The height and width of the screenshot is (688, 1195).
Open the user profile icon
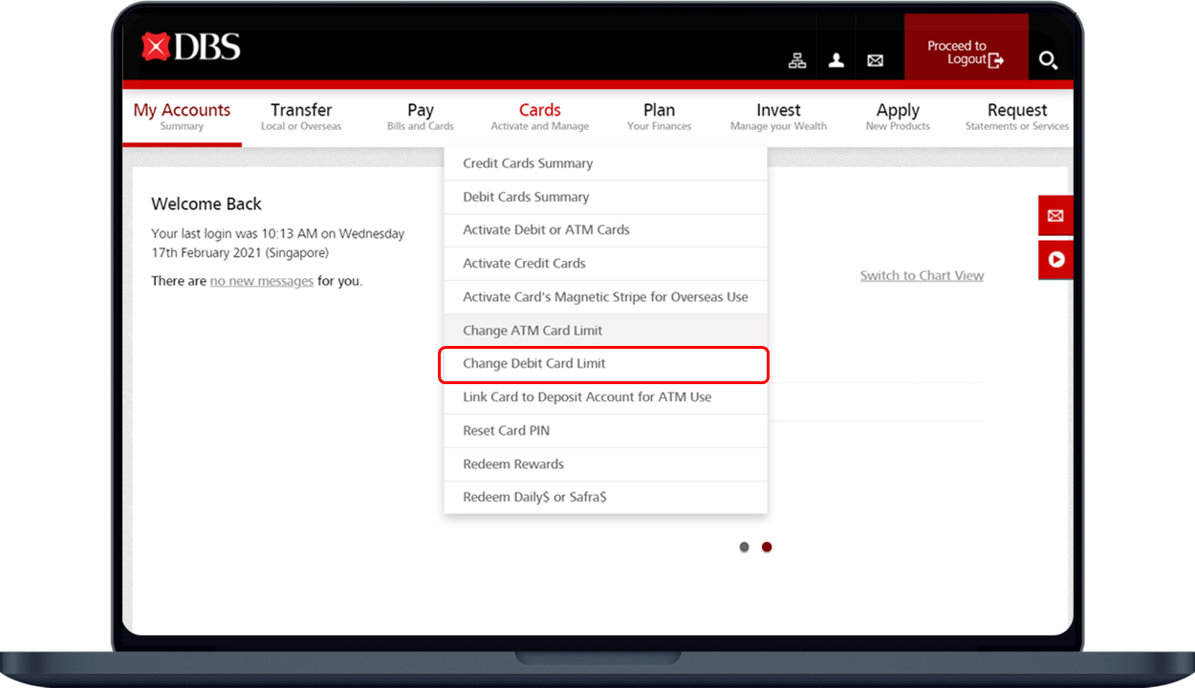836,60
